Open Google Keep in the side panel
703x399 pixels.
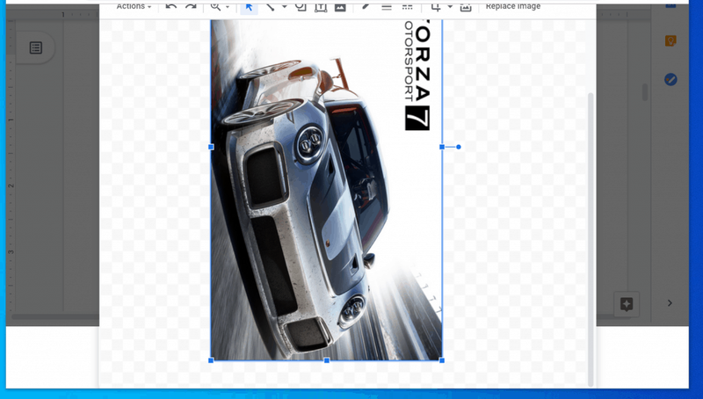point(670,41)
